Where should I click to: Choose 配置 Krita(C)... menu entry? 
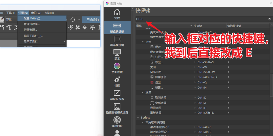[x=42, y=18]
